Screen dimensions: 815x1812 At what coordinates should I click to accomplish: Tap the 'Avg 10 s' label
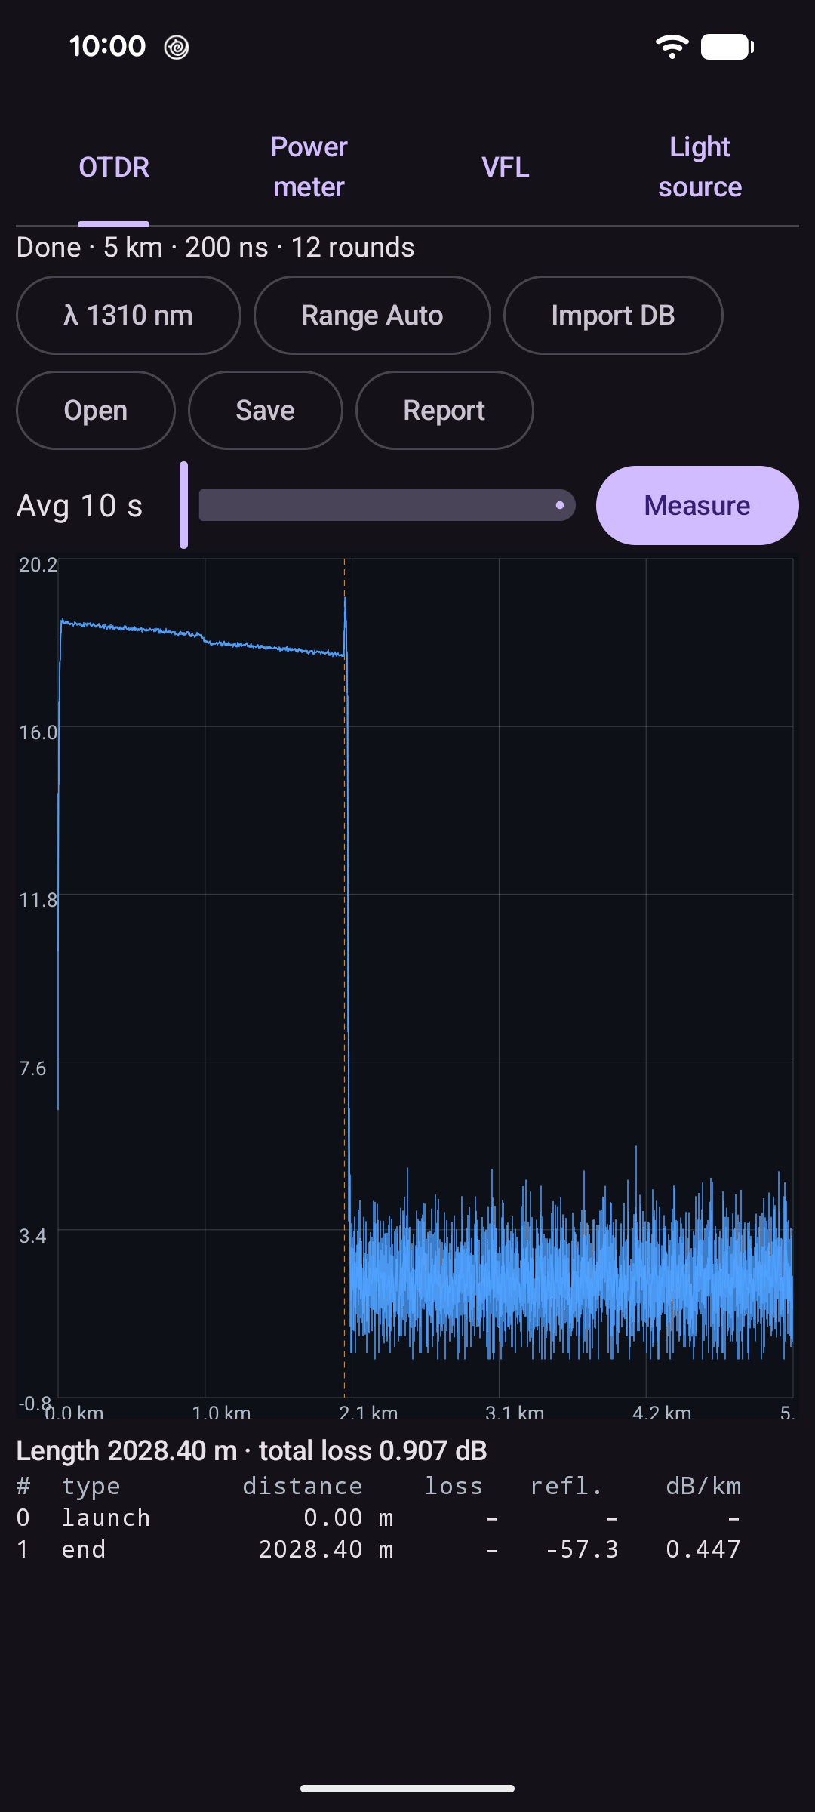click(x=80, y=506)
